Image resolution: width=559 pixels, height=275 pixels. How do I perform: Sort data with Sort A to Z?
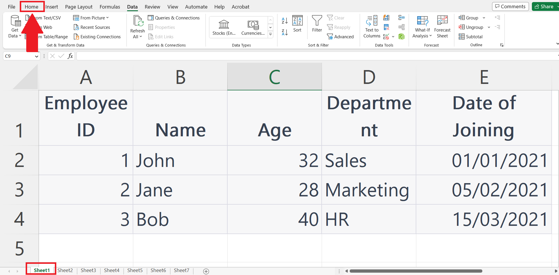pos(284,21)
